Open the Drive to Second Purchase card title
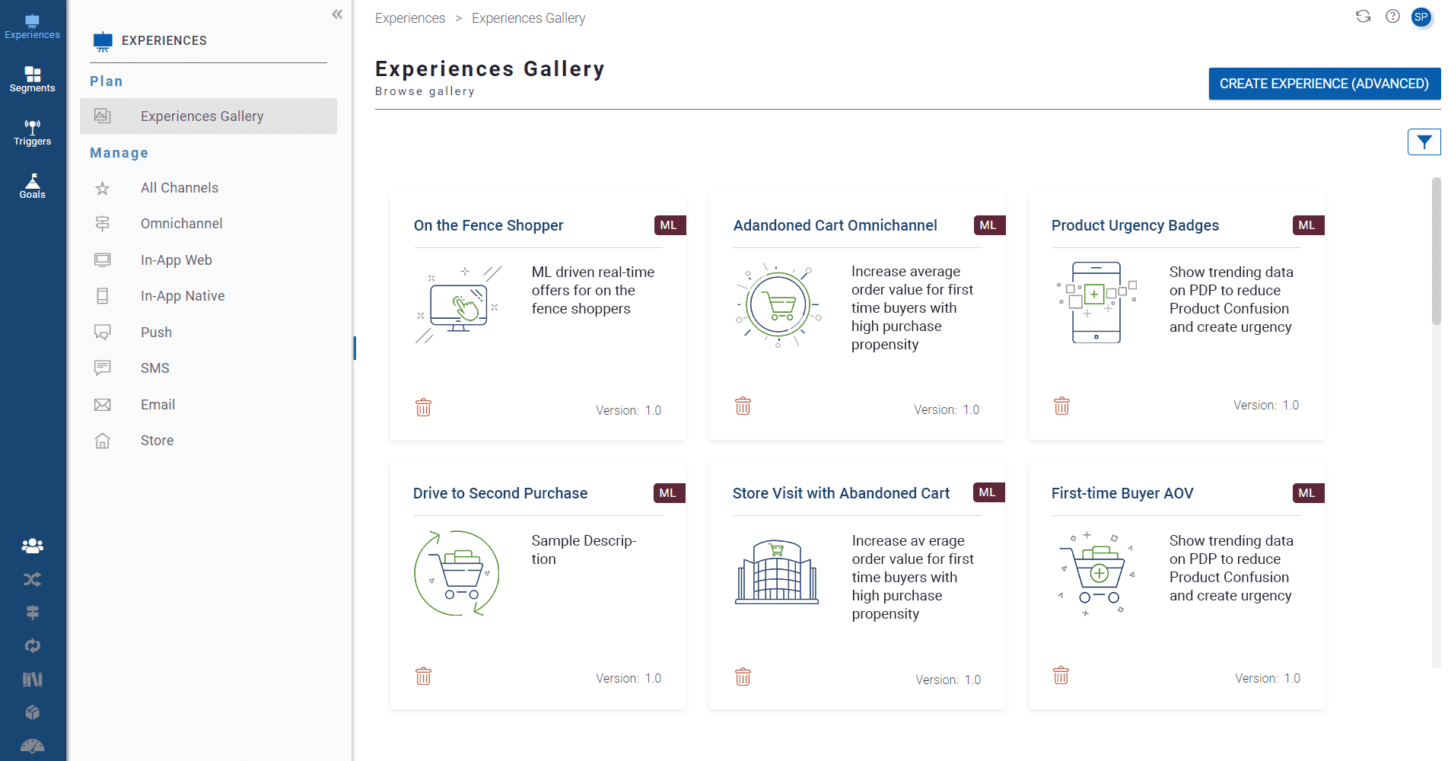The image size is (1448, 761). [500, 493]
